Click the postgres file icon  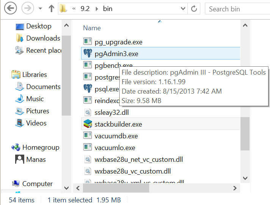(x=87, y=77)
